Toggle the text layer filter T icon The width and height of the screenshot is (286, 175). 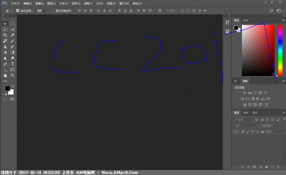pos(267,120)
